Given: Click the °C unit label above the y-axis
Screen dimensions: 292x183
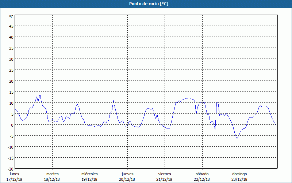Looking at the screenshot, I should click(11, 17).
